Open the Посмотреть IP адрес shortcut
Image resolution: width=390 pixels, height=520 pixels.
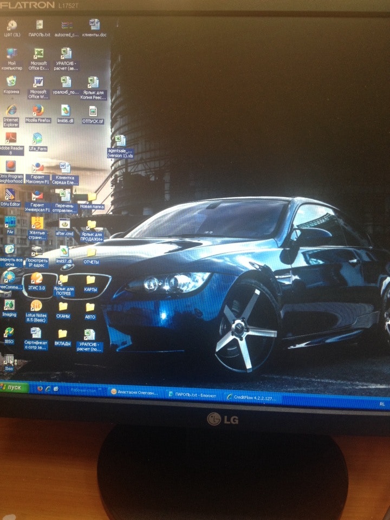click(x=37, y=257)
